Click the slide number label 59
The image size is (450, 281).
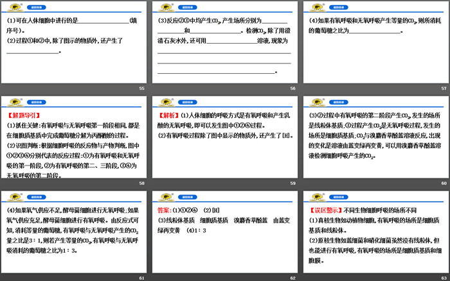292,183
